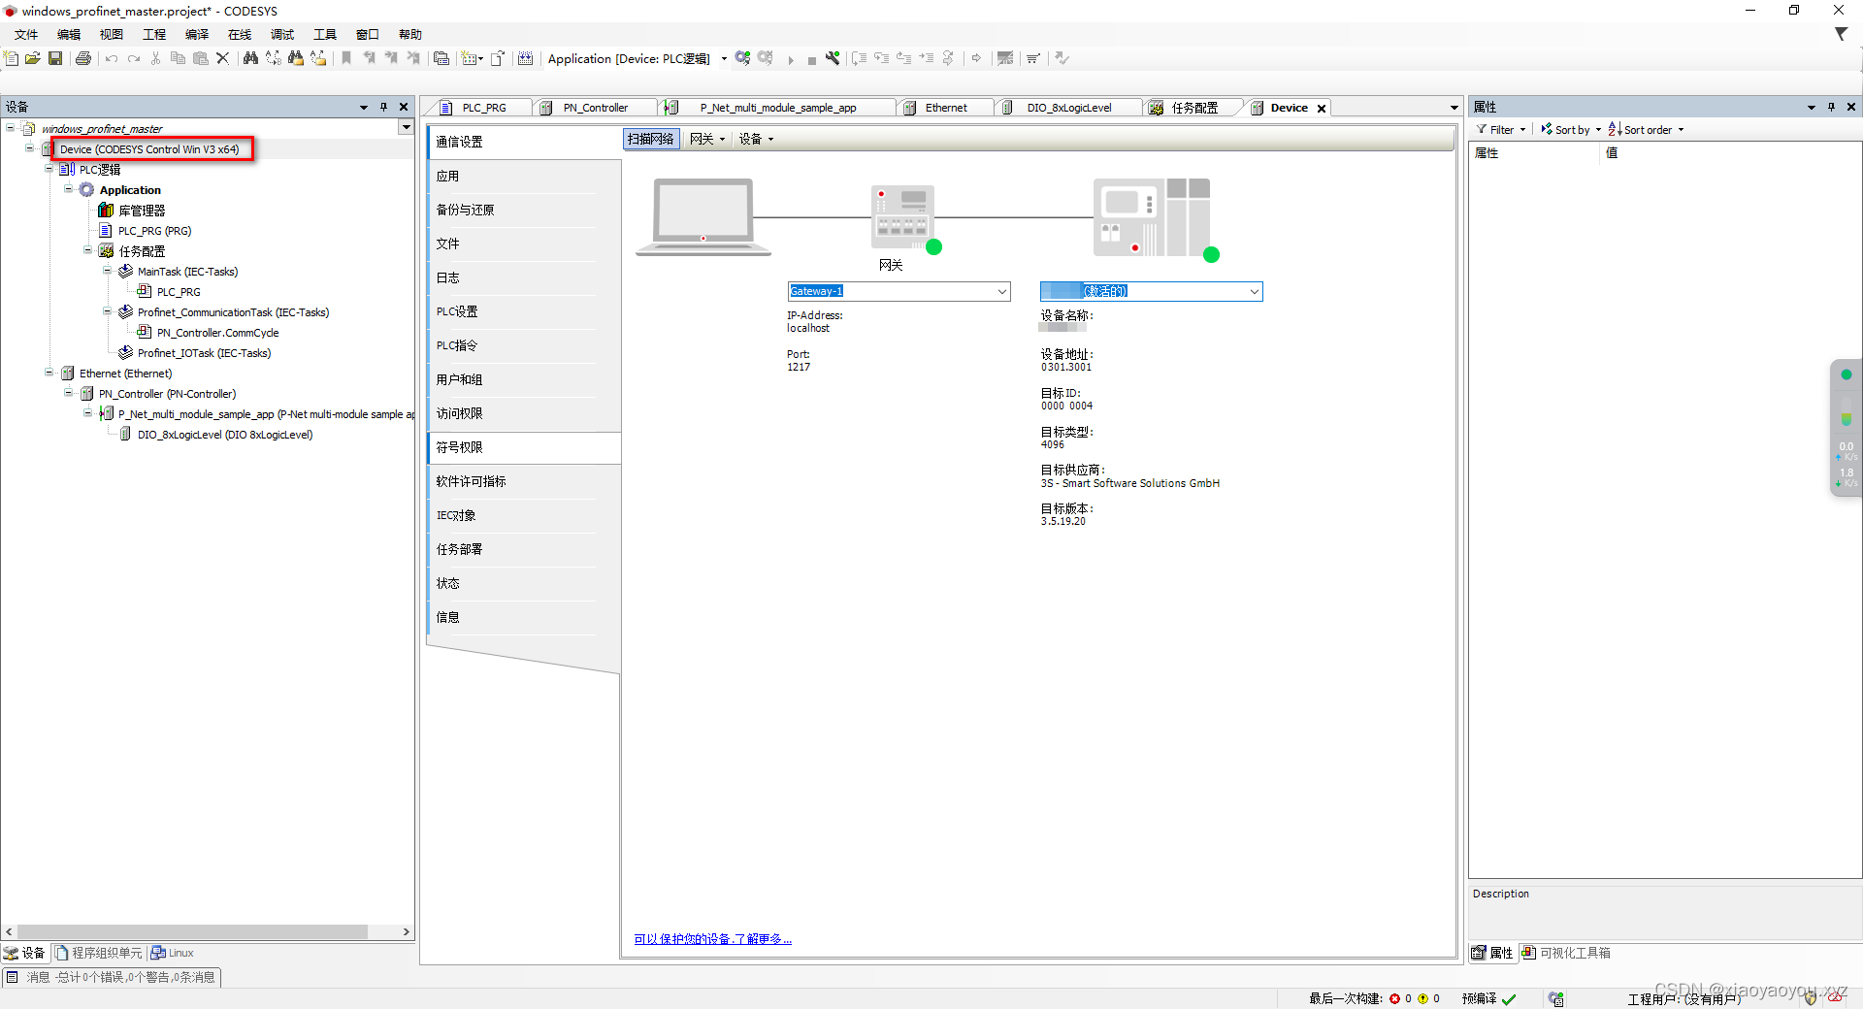Image resolution: width=1863 pixels, height=1009 pixels.
Task: Open the device protection learn more link
Action: [x=713, y=939]
